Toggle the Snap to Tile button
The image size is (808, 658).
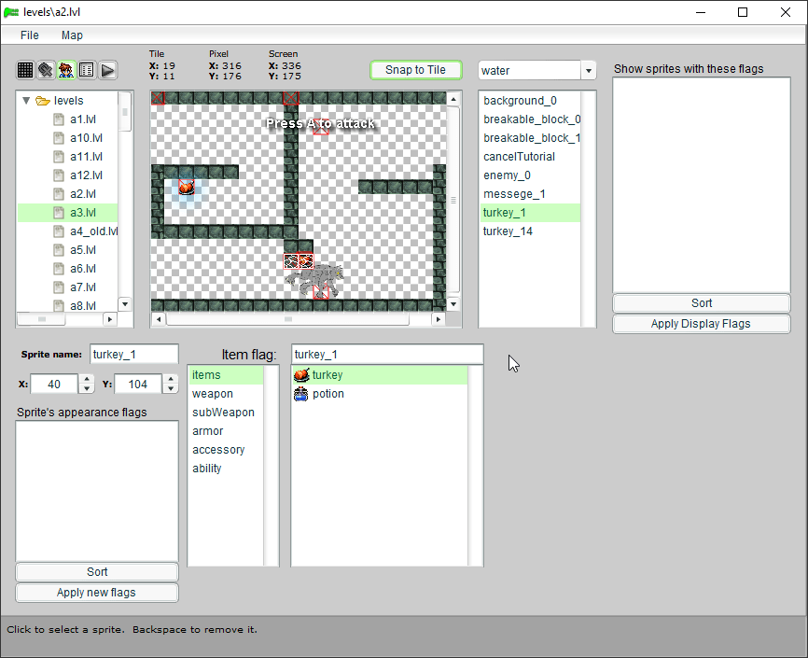point(415,70)
